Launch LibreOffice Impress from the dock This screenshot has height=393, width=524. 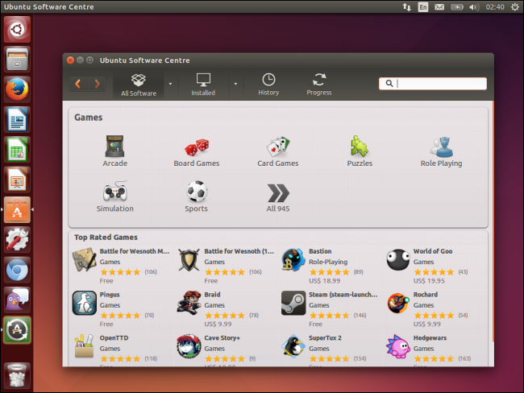click(x=17, y=180)
